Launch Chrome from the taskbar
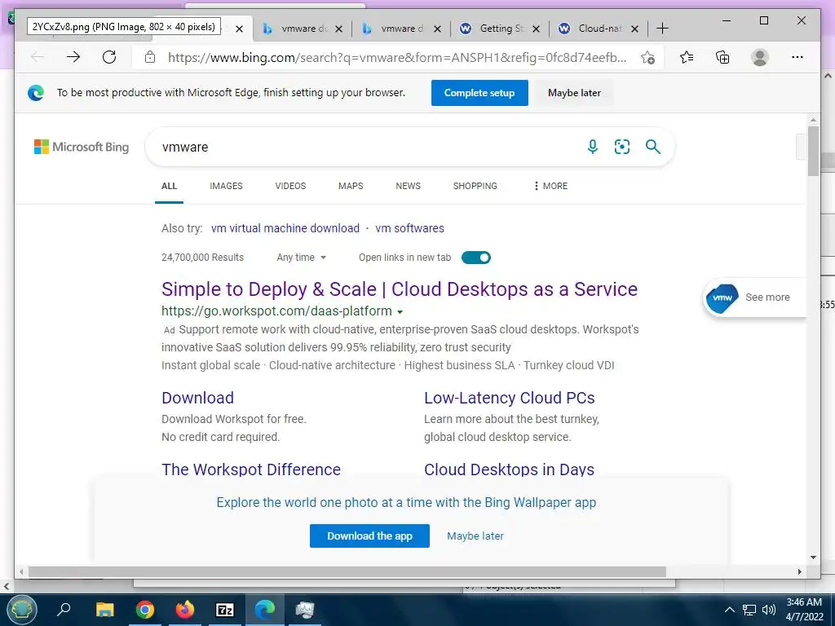 [x=145, y=610]
